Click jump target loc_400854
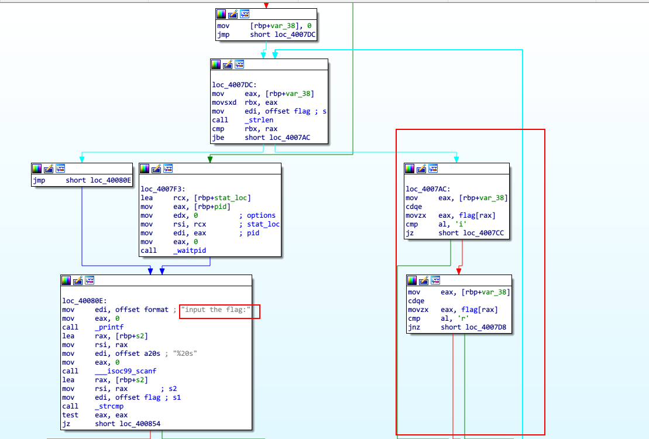This screenshot has width=649, height=439. click(x=127, y=424)
